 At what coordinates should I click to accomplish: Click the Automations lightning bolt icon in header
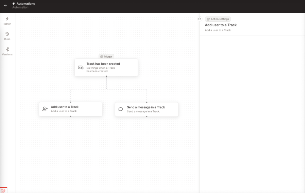tap(14, 4)
